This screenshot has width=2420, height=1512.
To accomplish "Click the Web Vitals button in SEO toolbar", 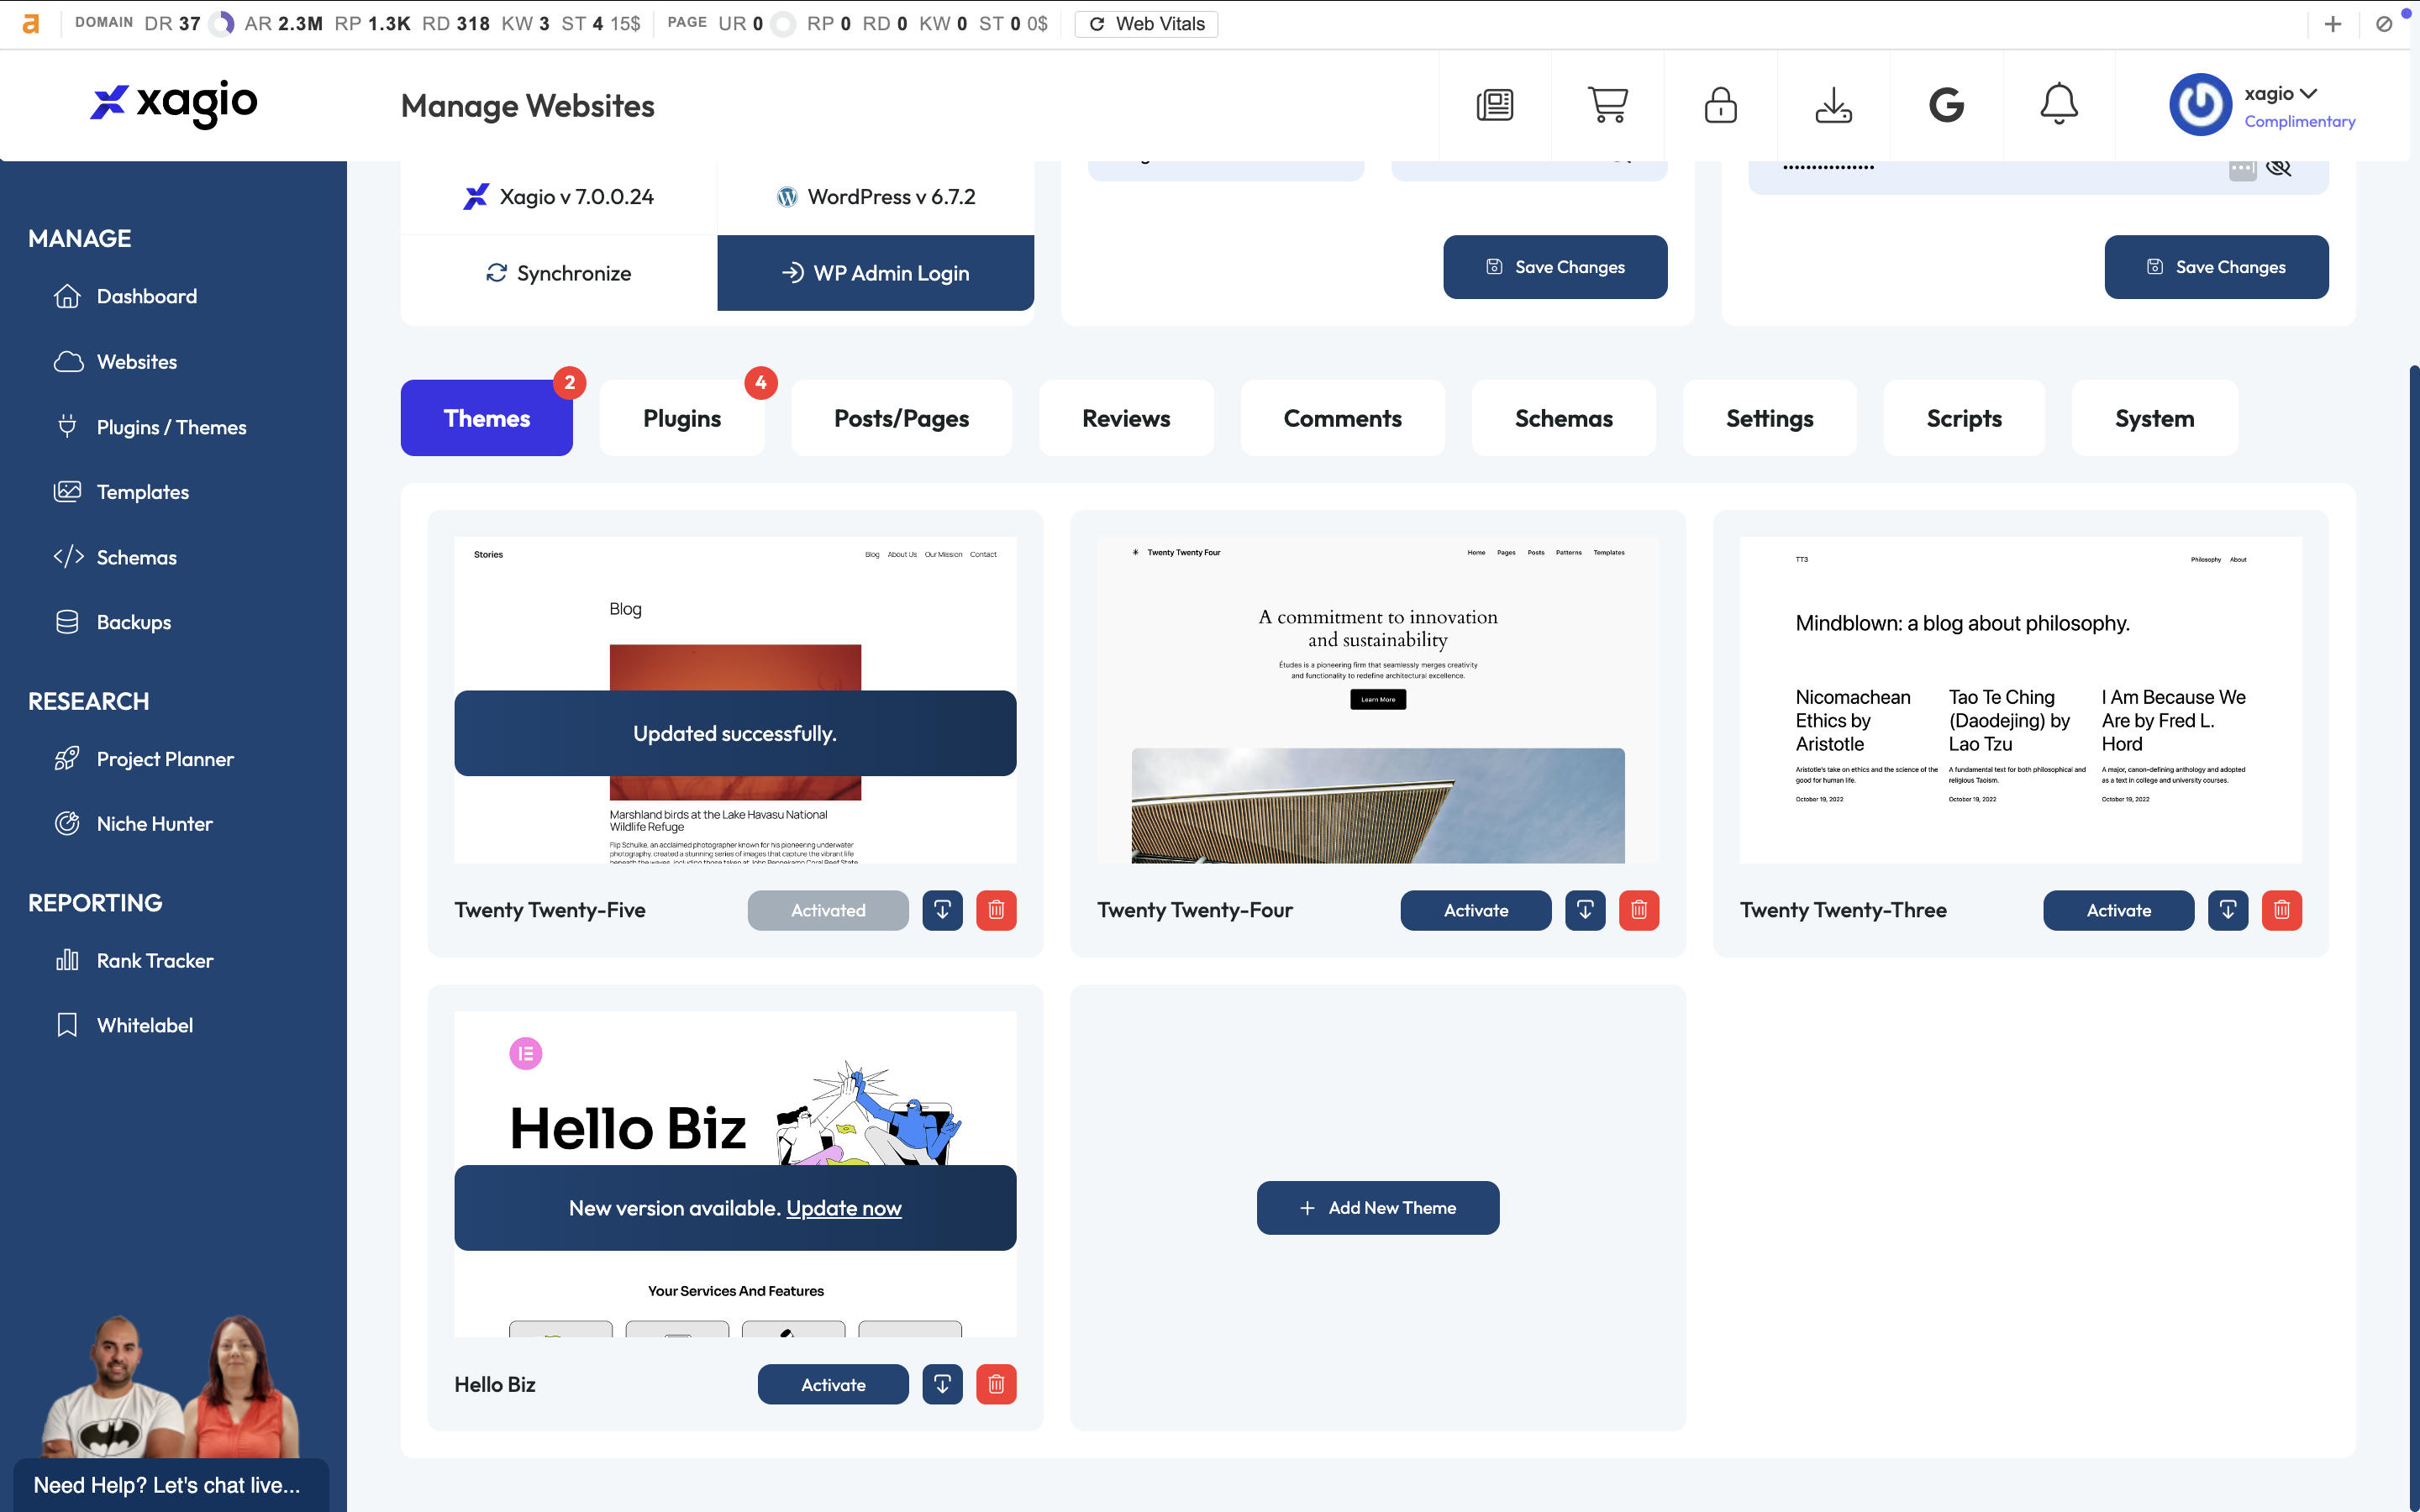I will tap(1146, 24).
